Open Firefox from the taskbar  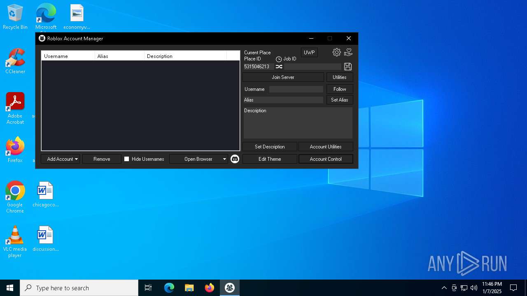point(210,288)
